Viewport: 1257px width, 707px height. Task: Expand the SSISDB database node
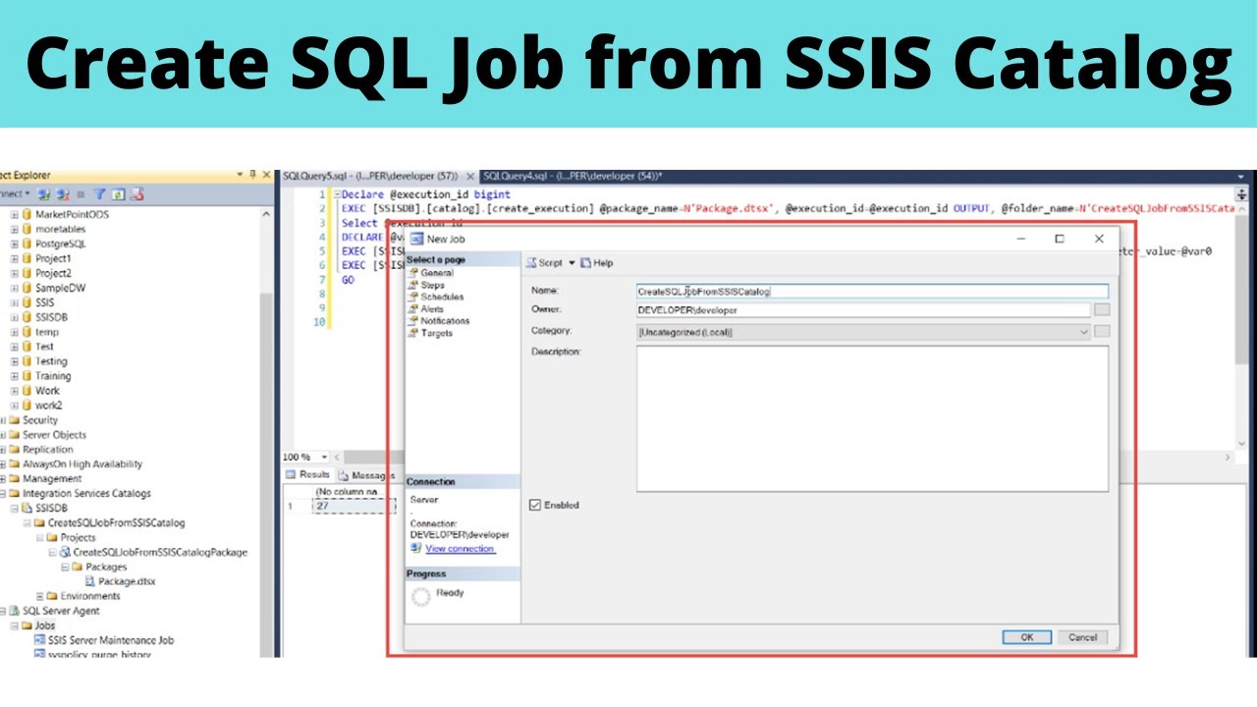[x=14, y=317]
